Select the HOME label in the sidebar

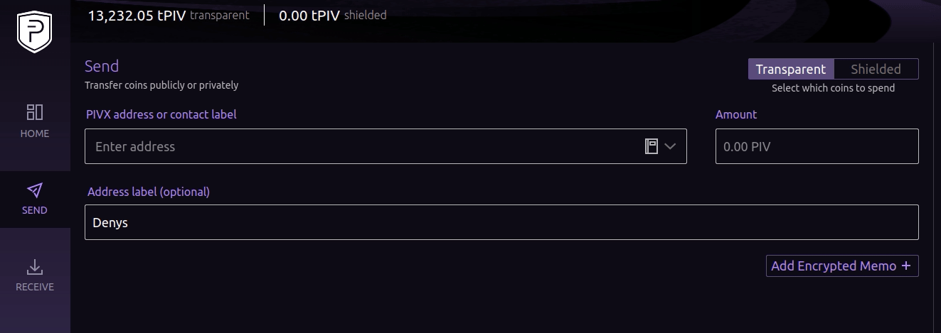35,133
